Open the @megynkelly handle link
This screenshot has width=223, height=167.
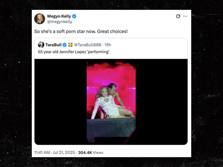tap(60, 22)
